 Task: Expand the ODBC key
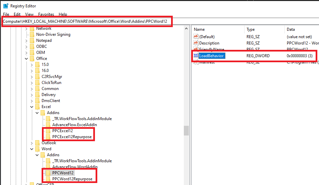[x=26, y=47]
